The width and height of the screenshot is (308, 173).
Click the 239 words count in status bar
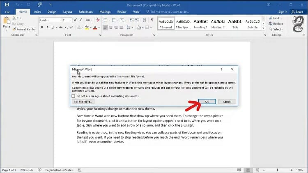[x=27, y=170]
